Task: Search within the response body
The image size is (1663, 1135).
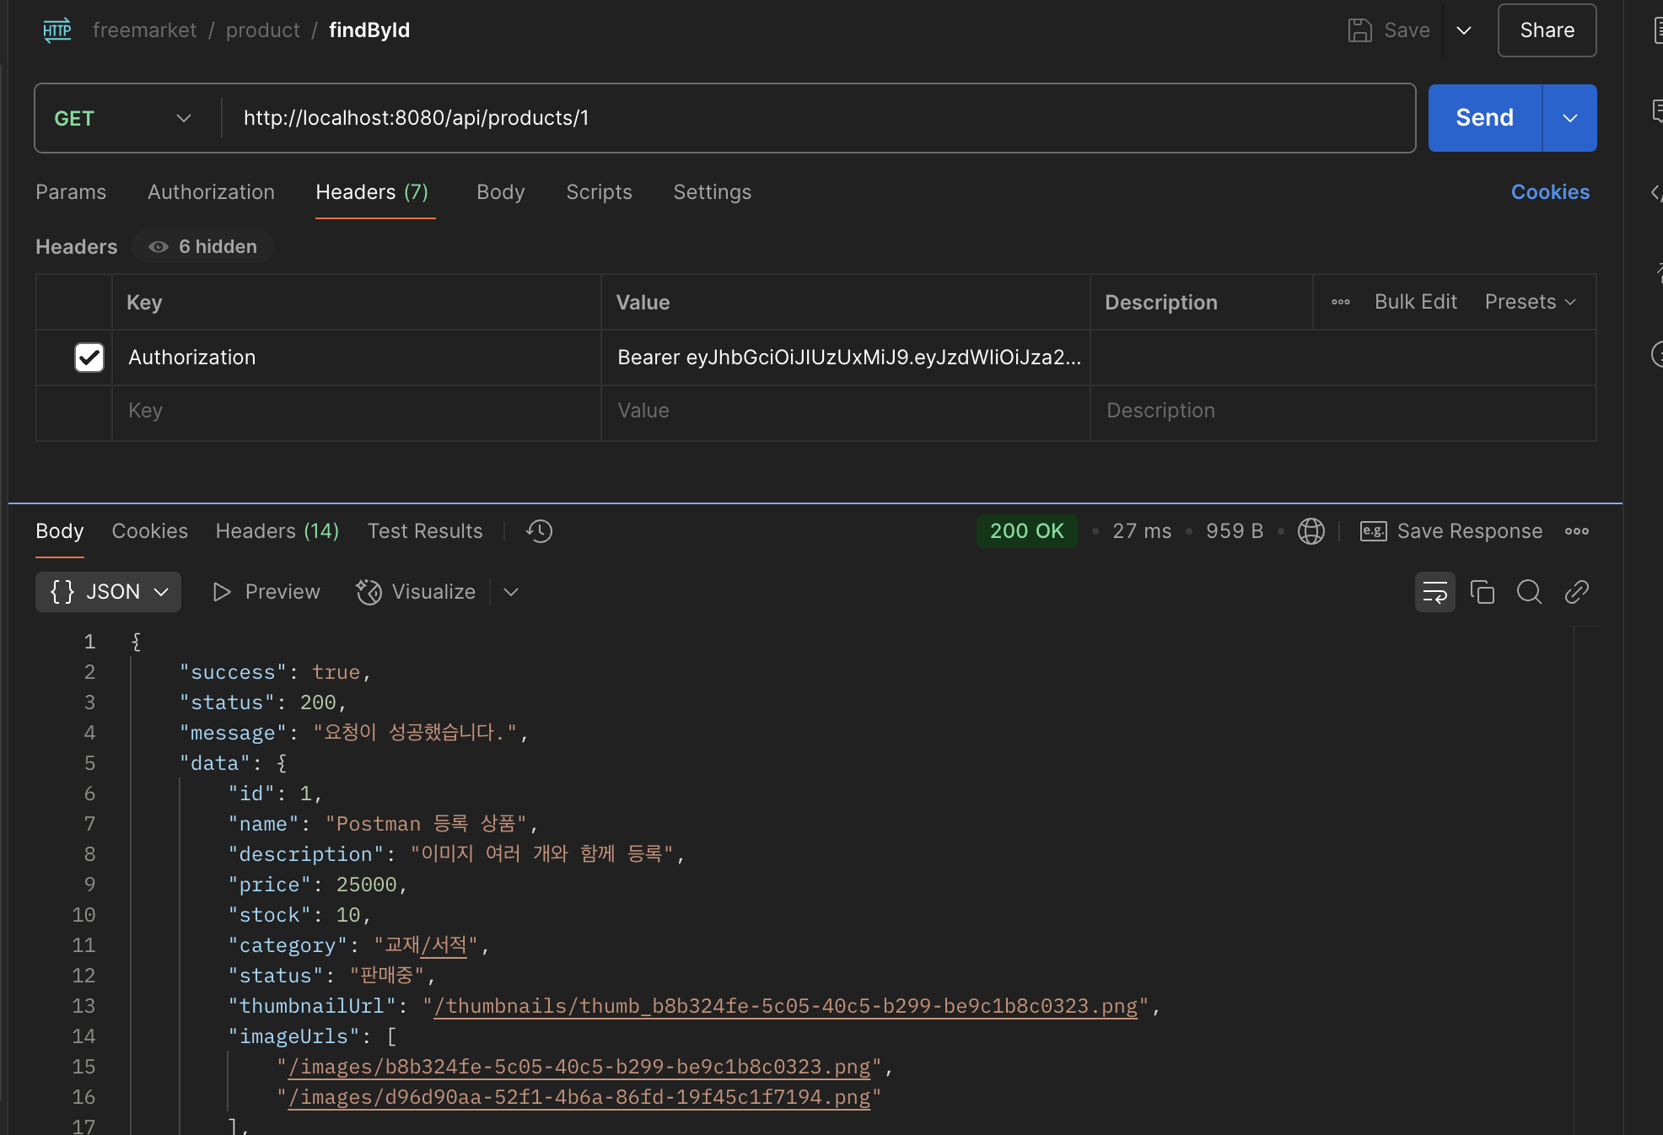Action: point(1529,592)
